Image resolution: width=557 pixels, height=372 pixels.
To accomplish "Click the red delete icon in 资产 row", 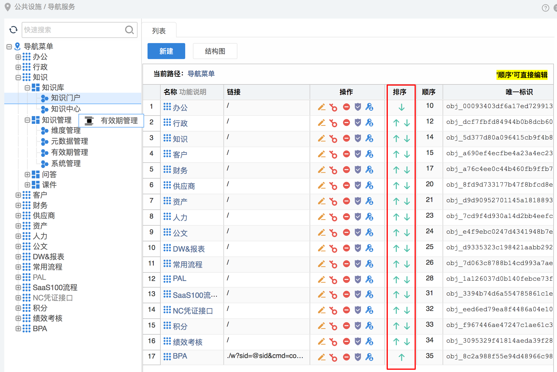I will point(346,201).
